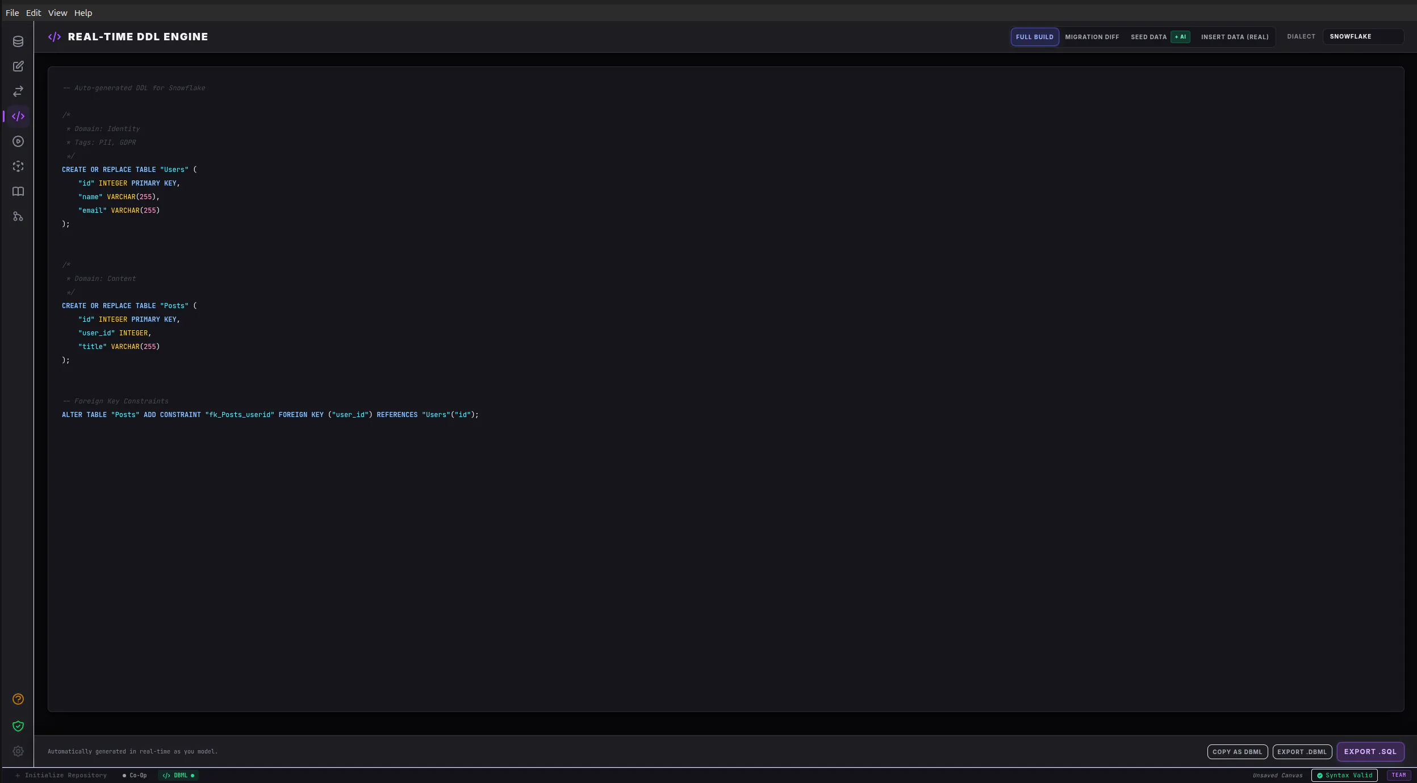Click the DBML indicator in status bar
1417x783 pixels.
click(x=178, y=775)
